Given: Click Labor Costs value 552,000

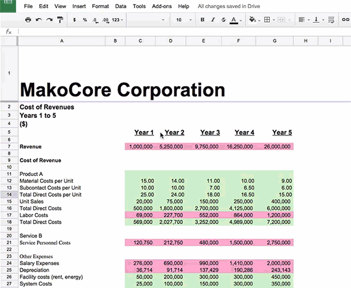Looking at the screenshot, I should pyautogui.click(x=209, y=215).
